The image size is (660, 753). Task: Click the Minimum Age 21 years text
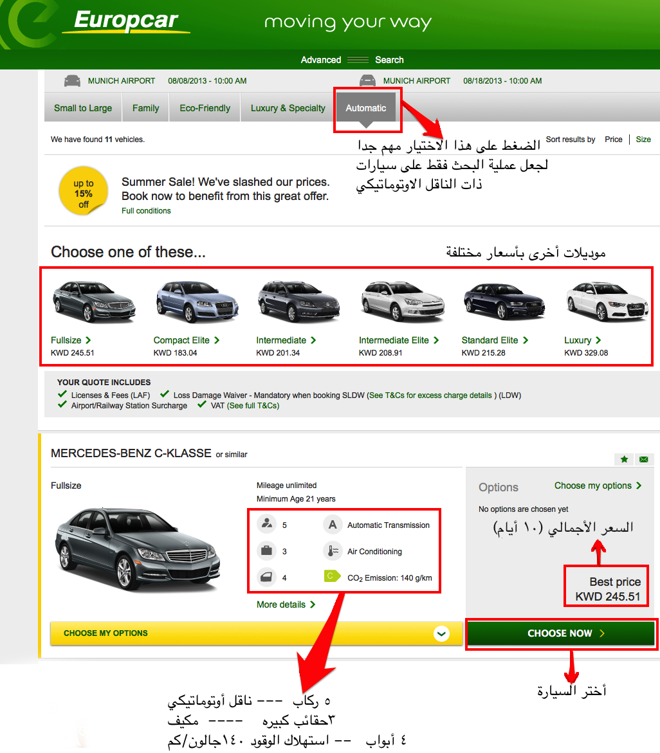(296, 499)
